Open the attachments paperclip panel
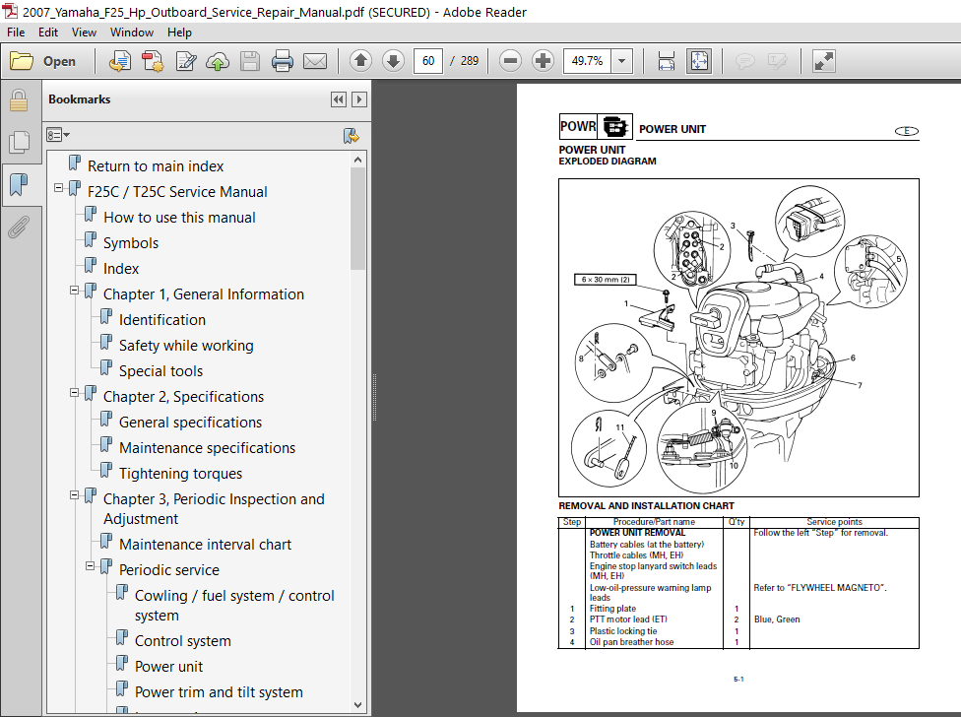 coord(19,228)
